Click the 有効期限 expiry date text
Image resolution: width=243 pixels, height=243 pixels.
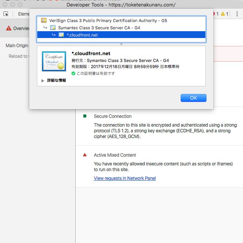click(125, 67)
